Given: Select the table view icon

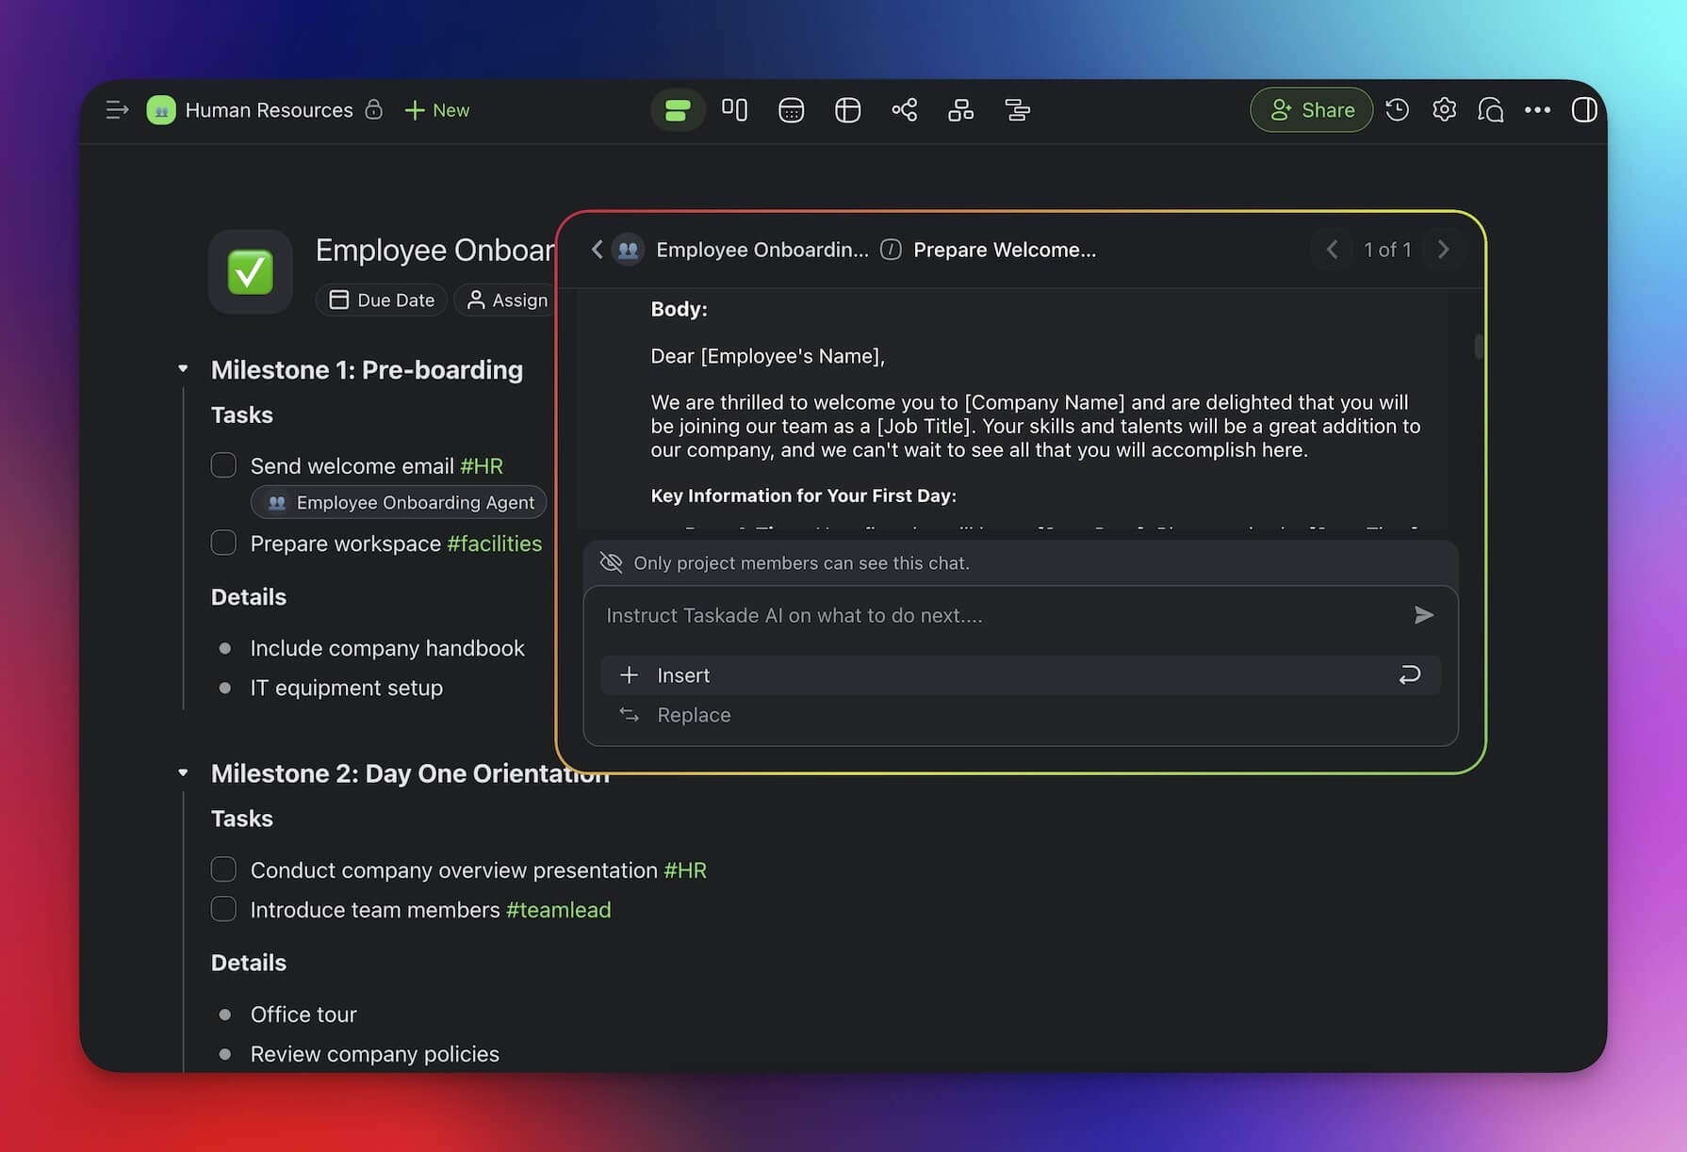Looking at the screenshot, I should tap(847, 110).
